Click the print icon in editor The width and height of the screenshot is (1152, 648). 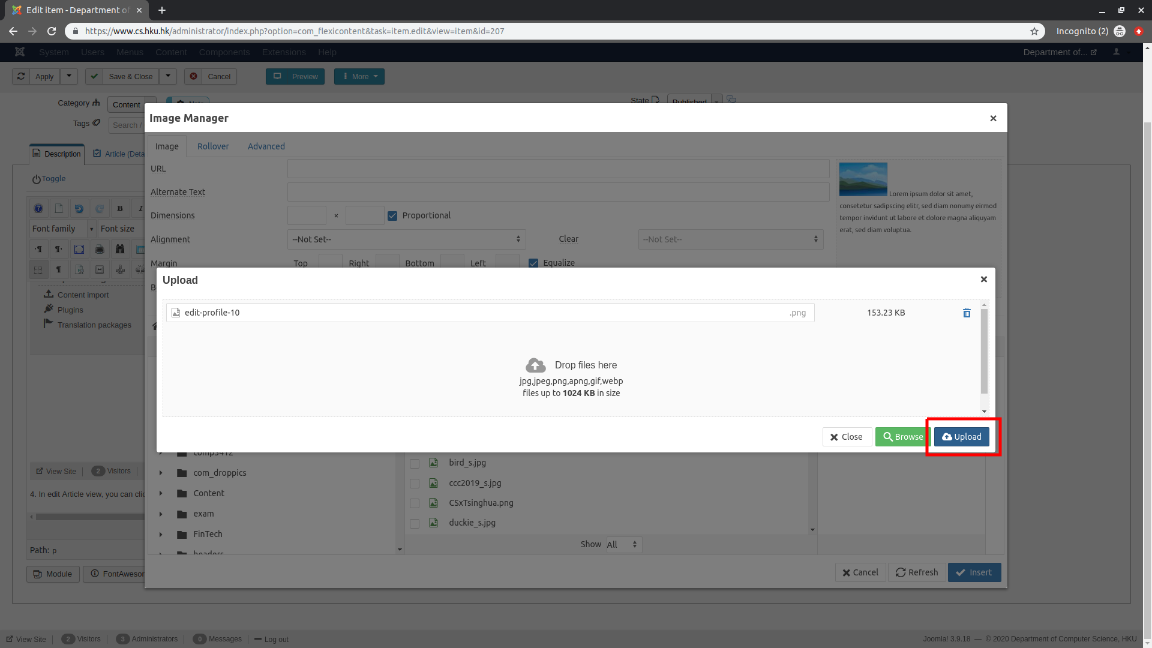(x=100, y=249)
